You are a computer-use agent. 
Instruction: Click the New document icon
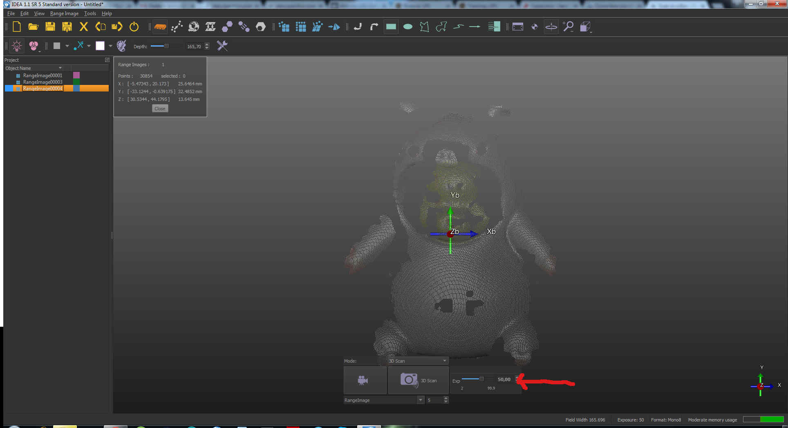pyautogui.click(x=17, y=27)
